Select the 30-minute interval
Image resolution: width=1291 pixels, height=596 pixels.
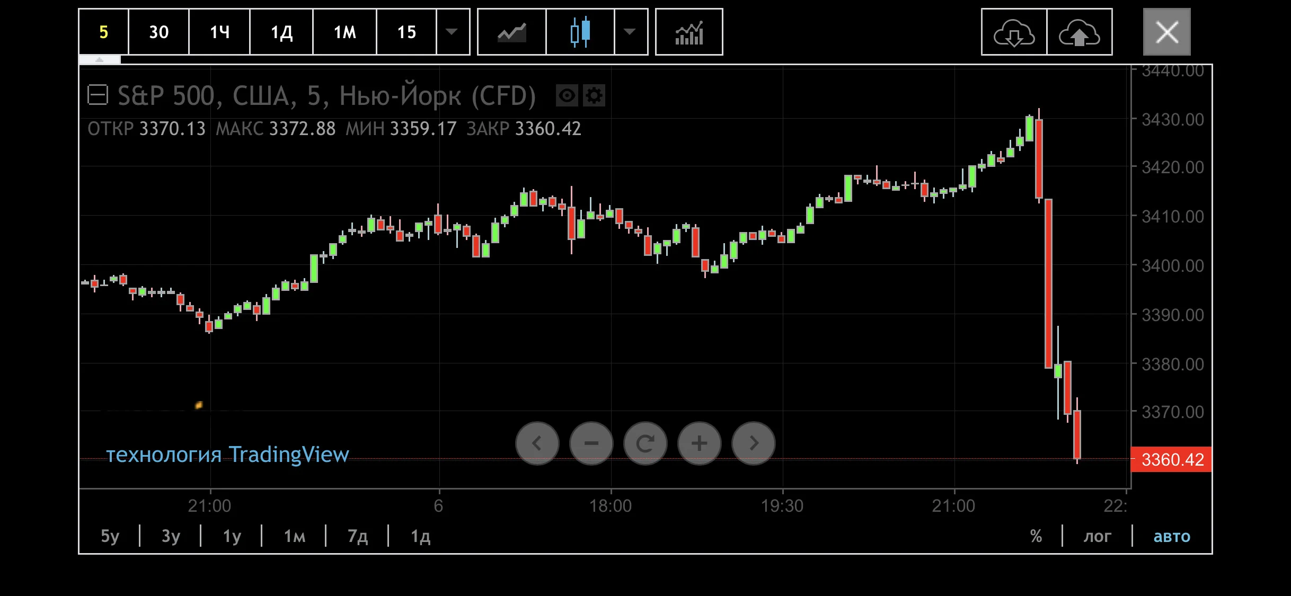point(158,32)
